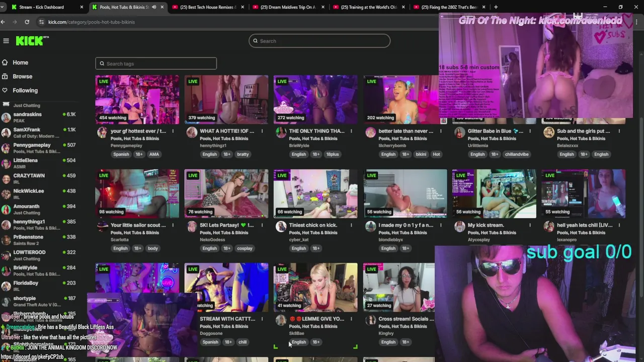
Task: Open Browse in sidebar
Action: (x=22, y=76)
